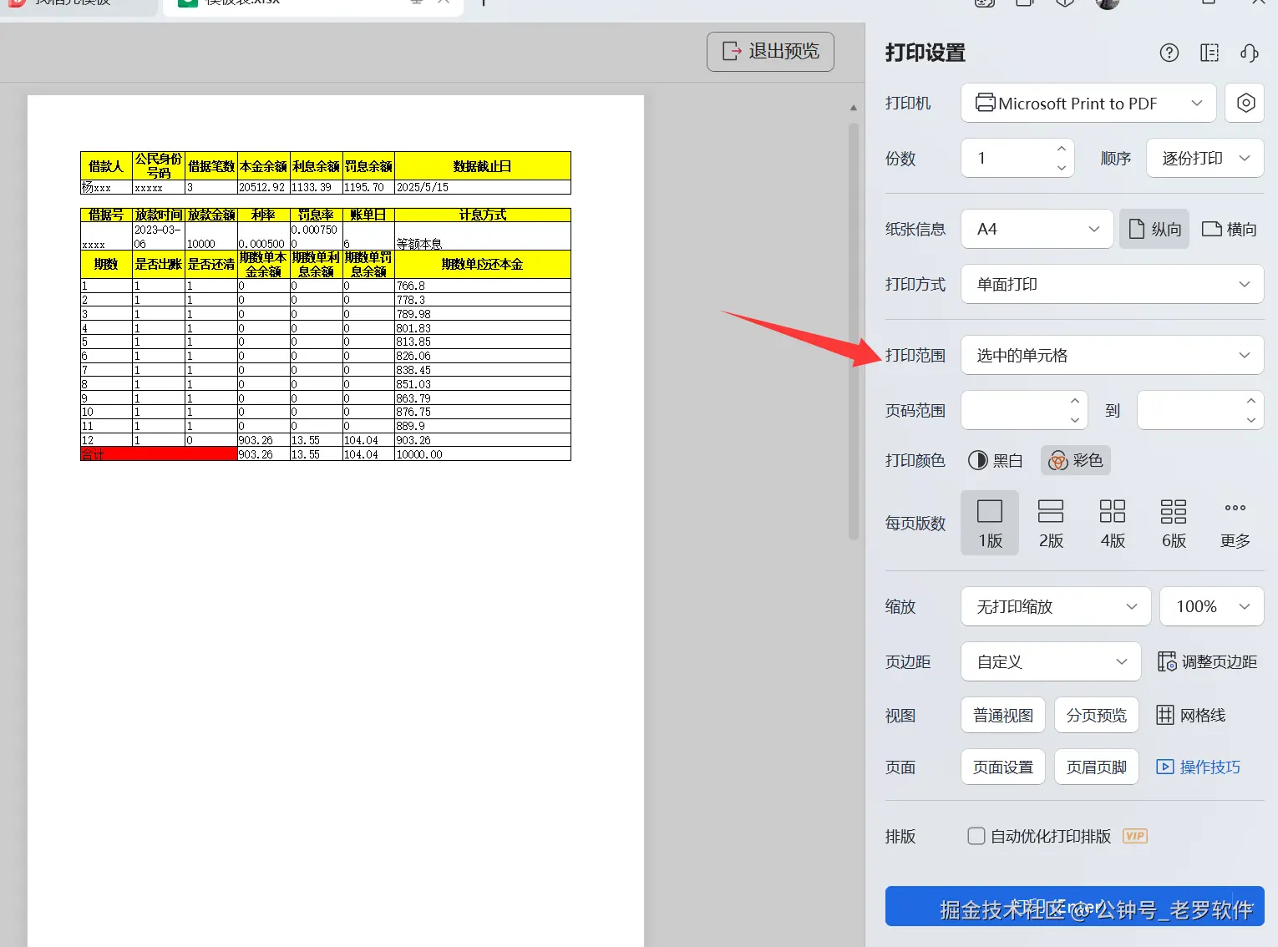Click the scroll up arrow of preview
Image resolution: width=1278 pixels, height=947 pixels.
point(853,108)
